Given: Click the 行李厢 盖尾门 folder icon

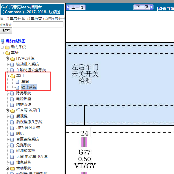Looking at the screenshot, I should (12, 111).
